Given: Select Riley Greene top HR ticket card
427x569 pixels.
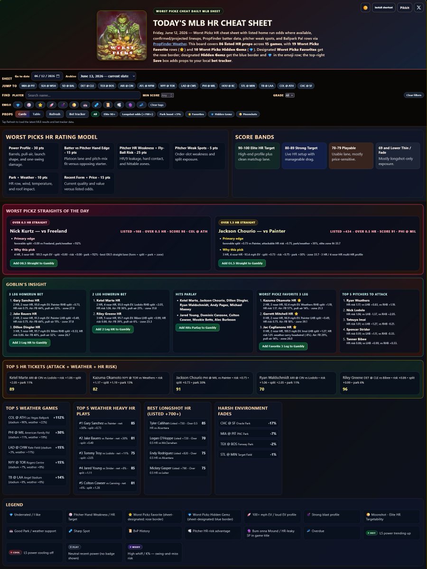Looking at the screenshot, I should point(380,384).
